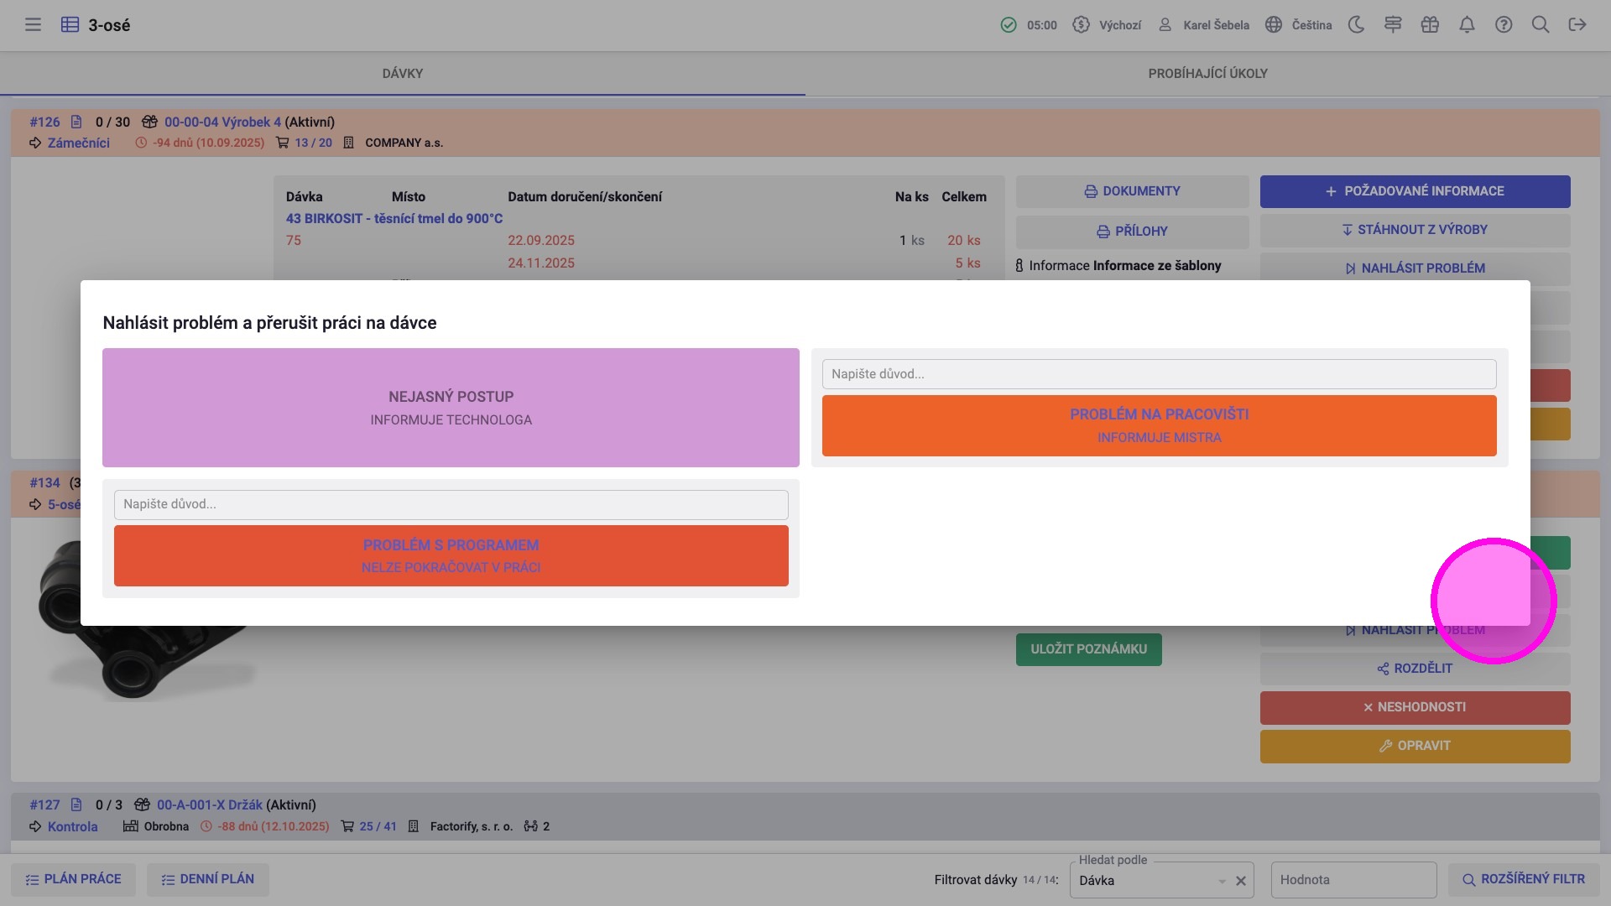Open the gift box icon

(1430, 25)
